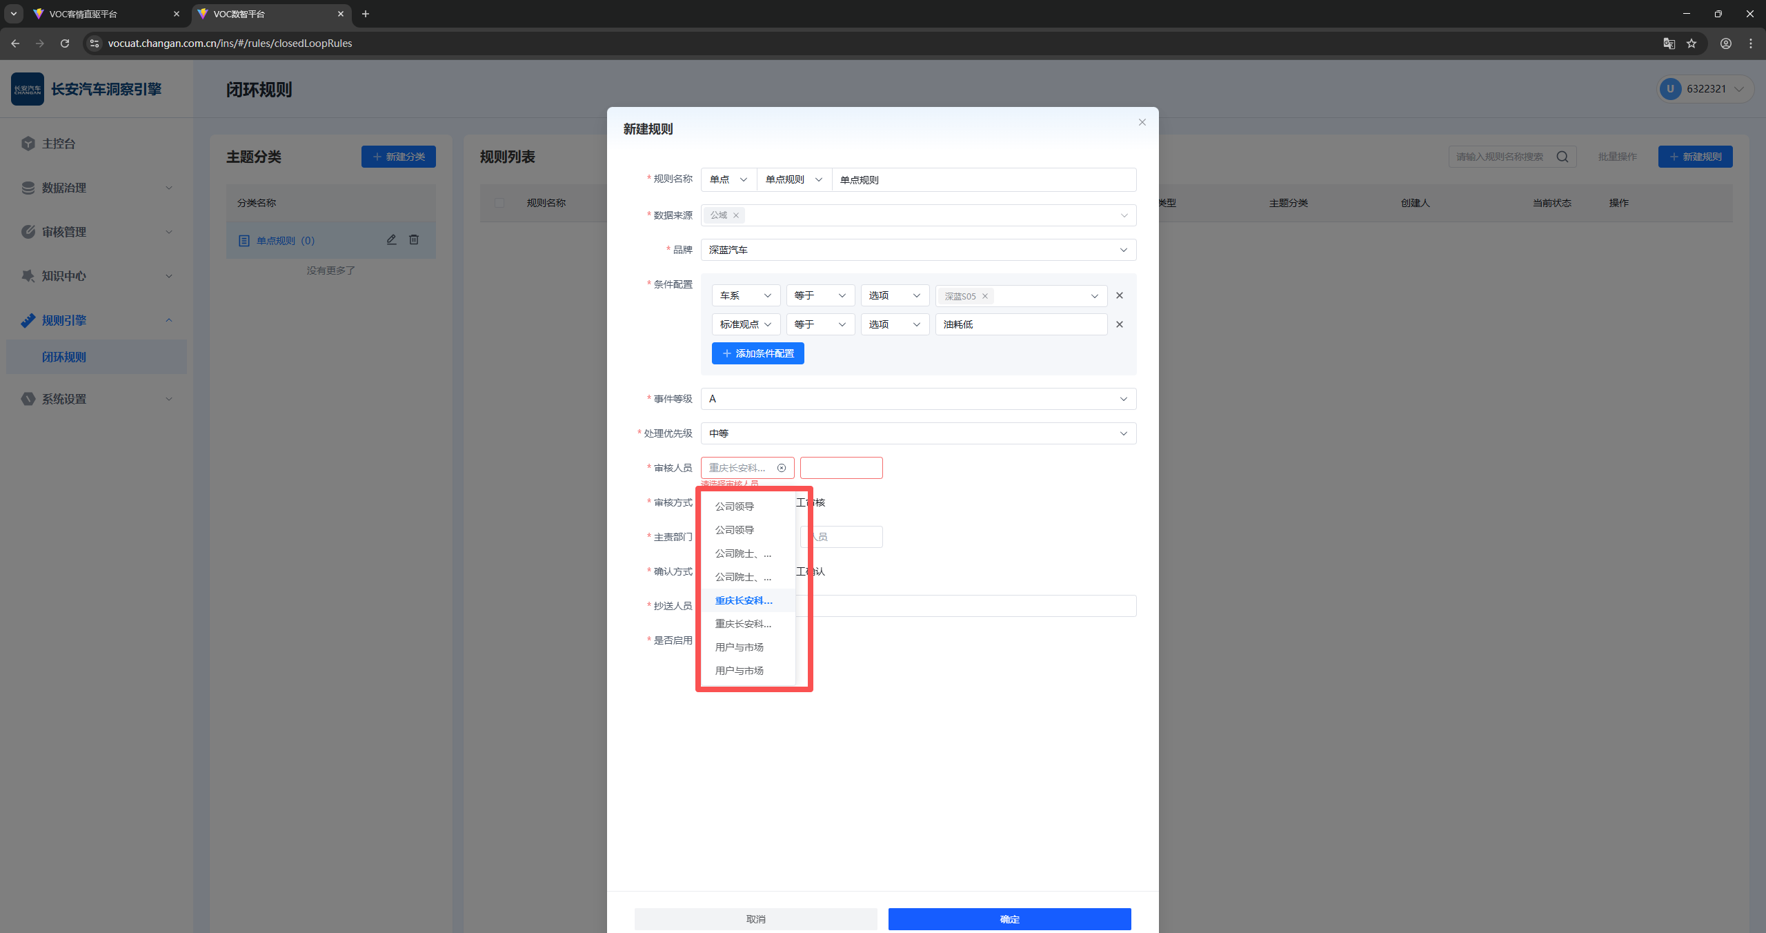Open the 事件等级 dropdown showing A
Image resolution: width=1766 pixels, height=933 pixels.
coord(917,399)
